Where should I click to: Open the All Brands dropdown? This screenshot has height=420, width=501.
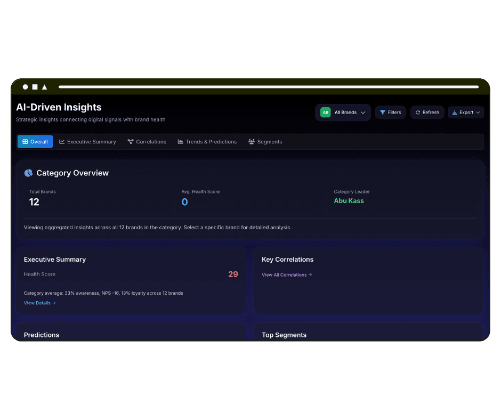pos(343,112)
